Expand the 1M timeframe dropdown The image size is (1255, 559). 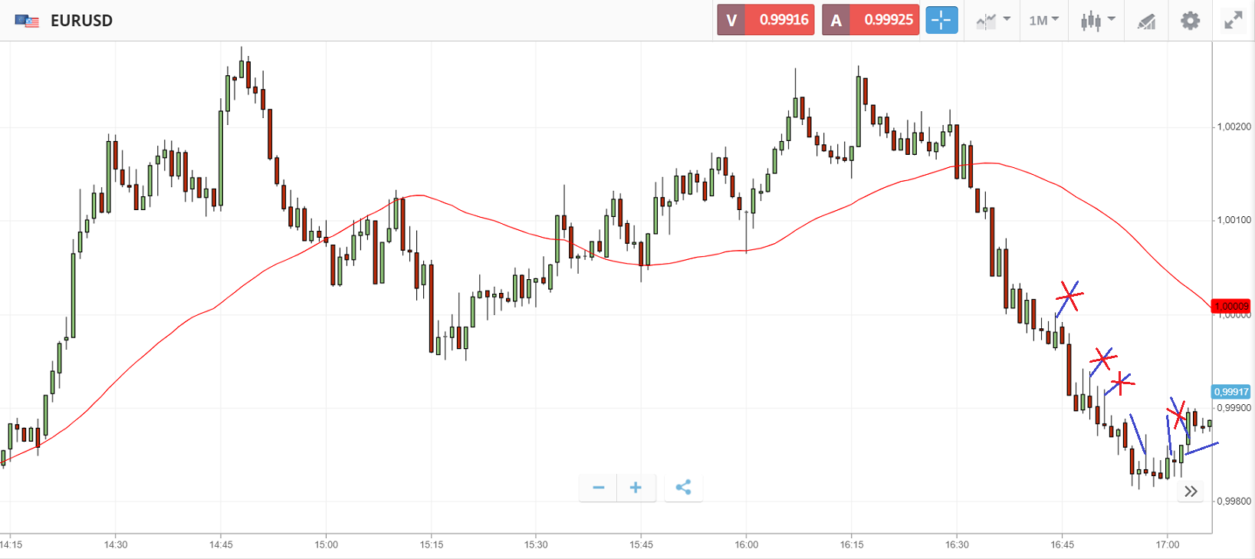coord(1043,21)
